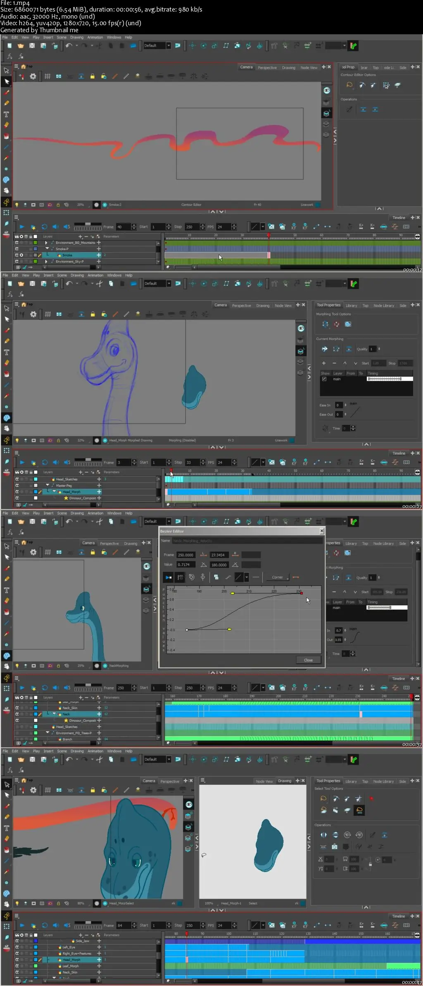Viewport: 423px width, 986px height.
Task: Add a morphing layer with the plus icon
Action: (x=324, y=363)
